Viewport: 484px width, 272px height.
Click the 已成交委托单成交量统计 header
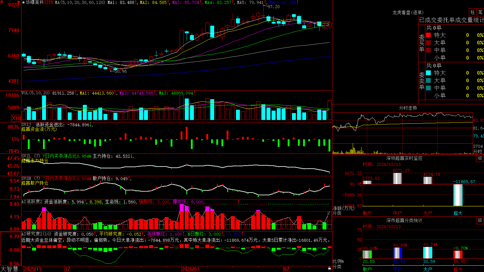click(451, 20)
